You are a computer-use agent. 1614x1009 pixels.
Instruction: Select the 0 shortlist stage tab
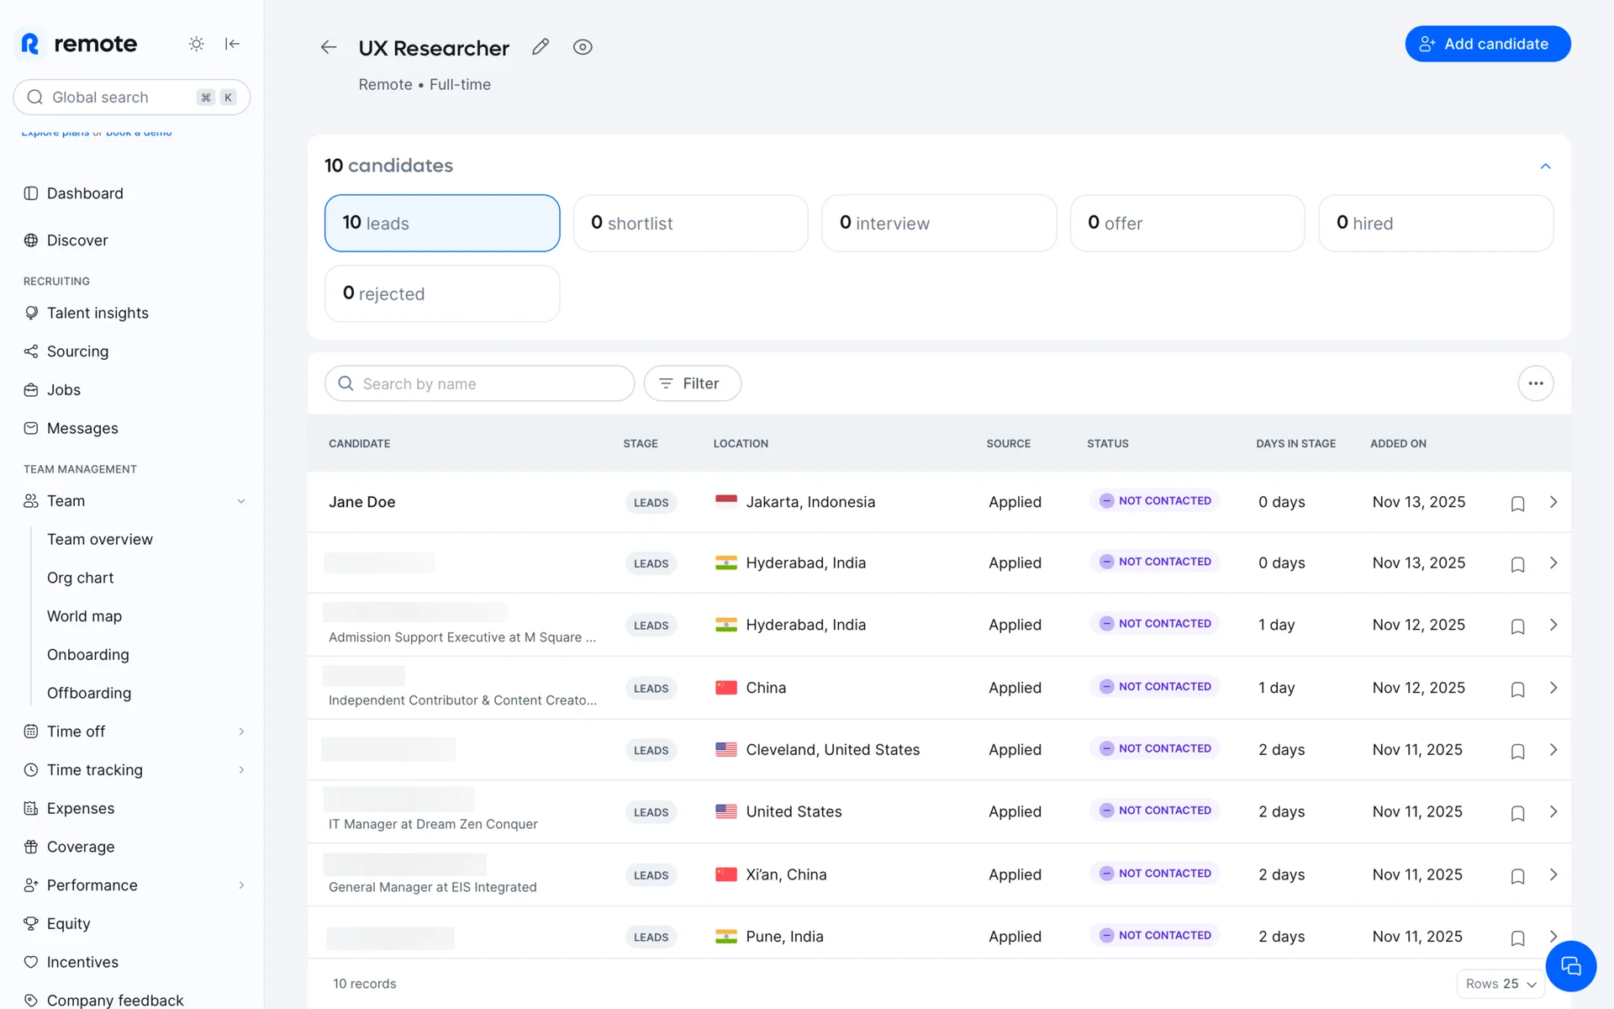coord(690,224)
